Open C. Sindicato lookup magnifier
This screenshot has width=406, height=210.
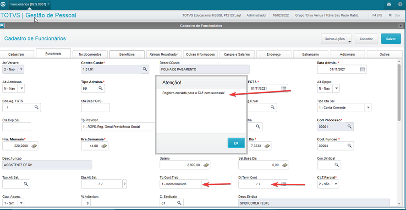pos(179,203)
